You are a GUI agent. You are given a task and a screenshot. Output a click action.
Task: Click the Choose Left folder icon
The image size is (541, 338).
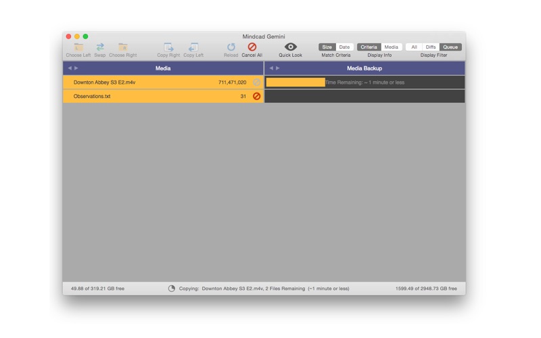(78, 47)
